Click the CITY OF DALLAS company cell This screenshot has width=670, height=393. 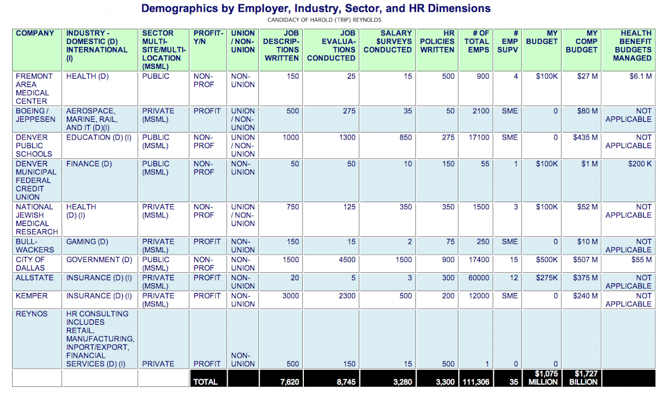[37, 264]
